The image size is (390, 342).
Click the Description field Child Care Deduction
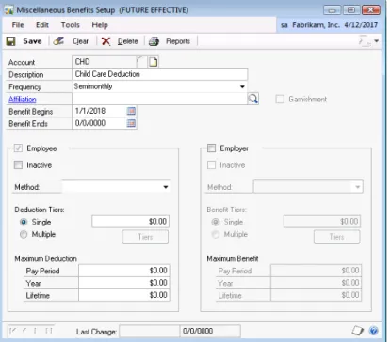pos(160,74)
